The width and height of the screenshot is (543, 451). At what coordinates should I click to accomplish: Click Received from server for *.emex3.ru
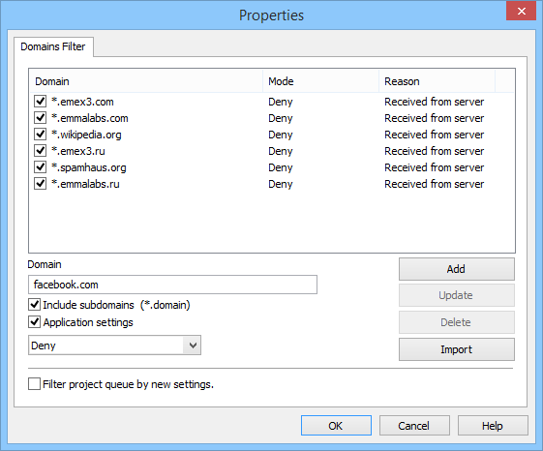[x=435, y=151]
